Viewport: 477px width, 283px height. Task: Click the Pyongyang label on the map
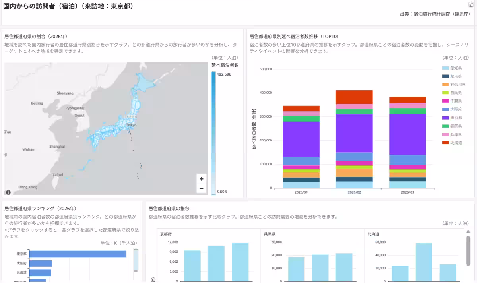(x=75, y=108)
